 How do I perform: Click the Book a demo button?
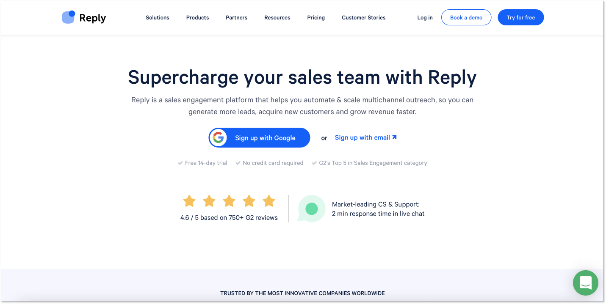(466, 17)
